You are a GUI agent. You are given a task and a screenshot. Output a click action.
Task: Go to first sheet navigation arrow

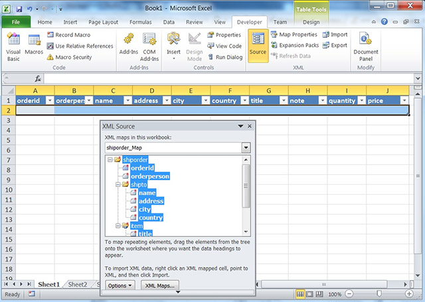(6, 284)
